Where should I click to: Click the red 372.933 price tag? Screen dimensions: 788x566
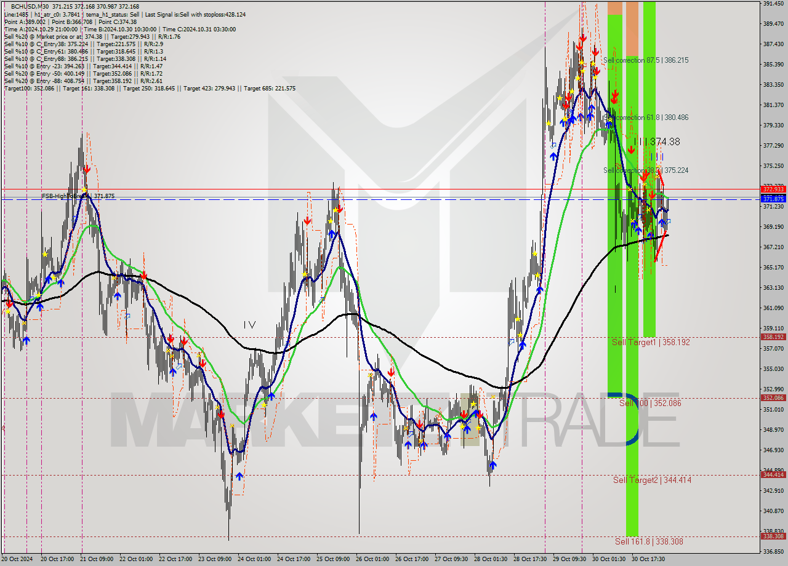point(773,189)
